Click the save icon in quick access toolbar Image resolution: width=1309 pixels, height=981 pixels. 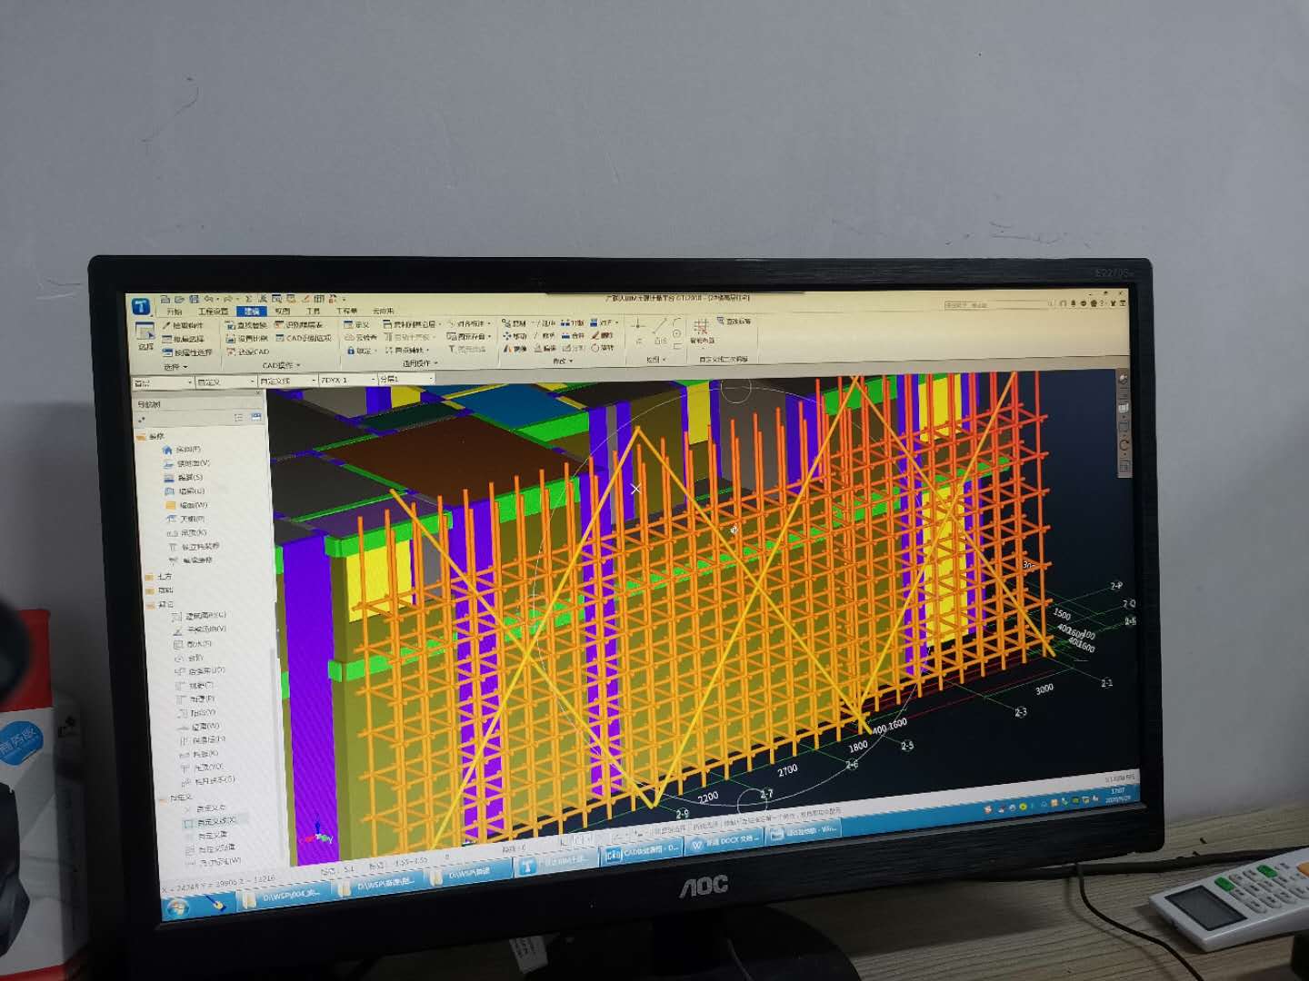(x=194, y=299)
